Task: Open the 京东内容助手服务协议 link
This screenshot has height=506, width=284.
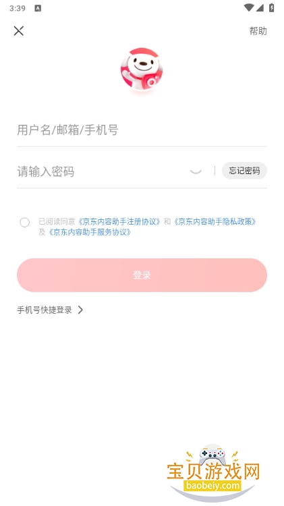Action: click(x=90, y=232)
